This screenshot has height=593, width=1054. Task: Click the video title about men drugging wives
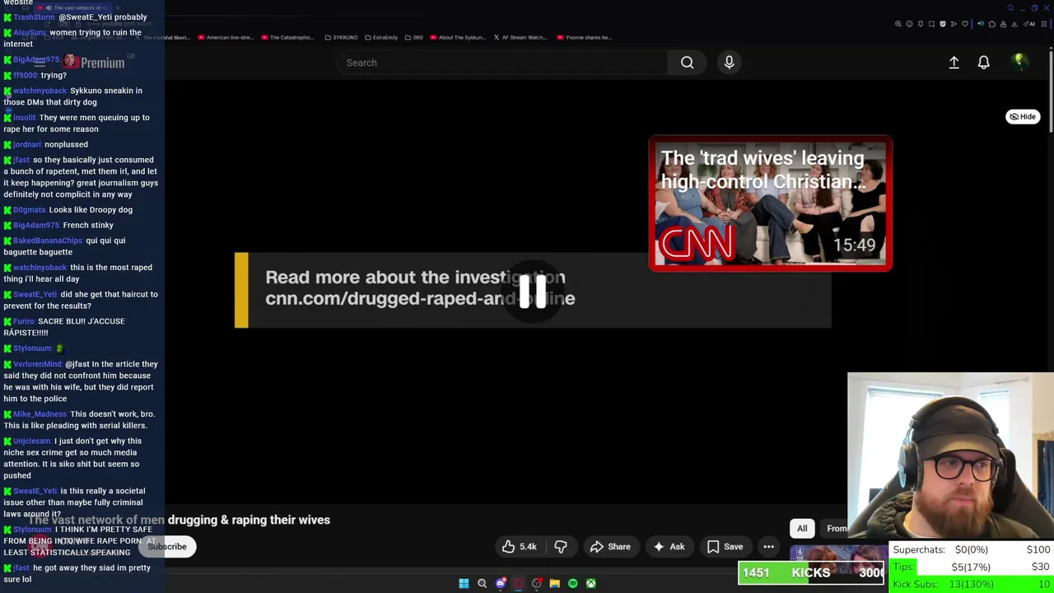click(180, 521)
